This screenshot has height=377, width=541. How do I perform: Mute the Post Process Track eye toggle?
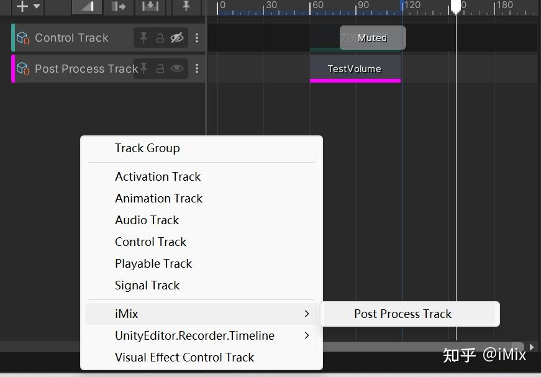(177, 68)
